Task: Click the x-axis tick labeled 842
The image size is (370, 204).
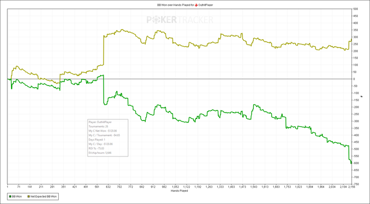Action: pyautogui.click(x=142, y=187)
